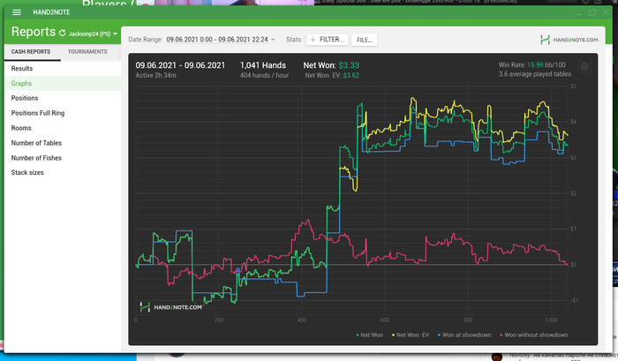Image resolution: width=618 pixels, height=361 pixels.
Task: Click the Reports heading
Action: 34,32
